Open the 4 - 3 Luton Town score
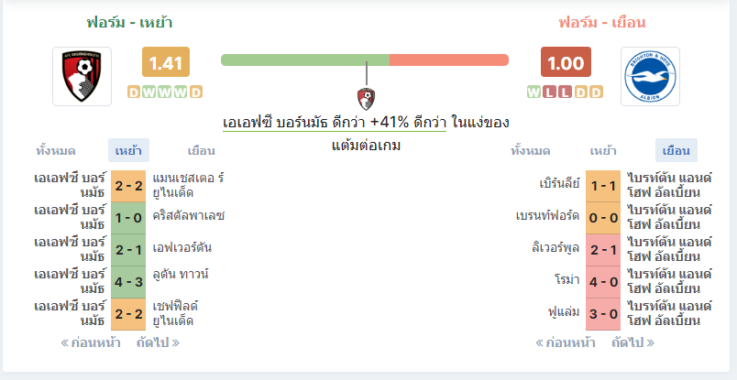Viewport: 737px width, 380px height. pyautogui.click(x=128, y=282)
